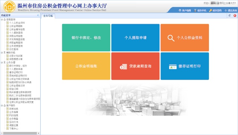Click the page icon beside 政策法规

[x=7, y=109]
